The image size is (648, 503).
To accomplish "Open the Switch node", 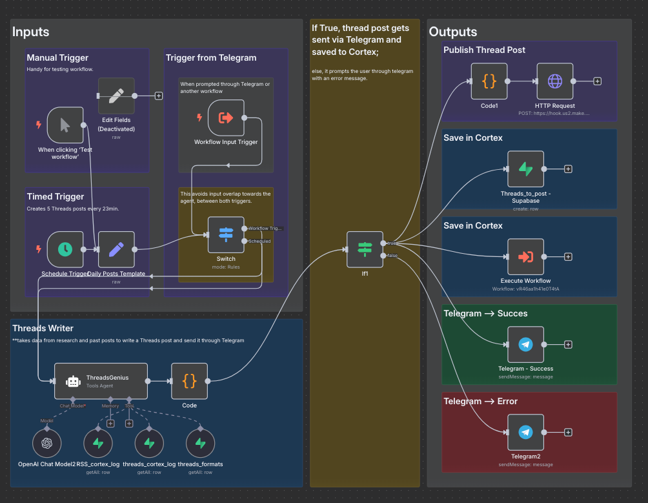I will tap(226, 234).
